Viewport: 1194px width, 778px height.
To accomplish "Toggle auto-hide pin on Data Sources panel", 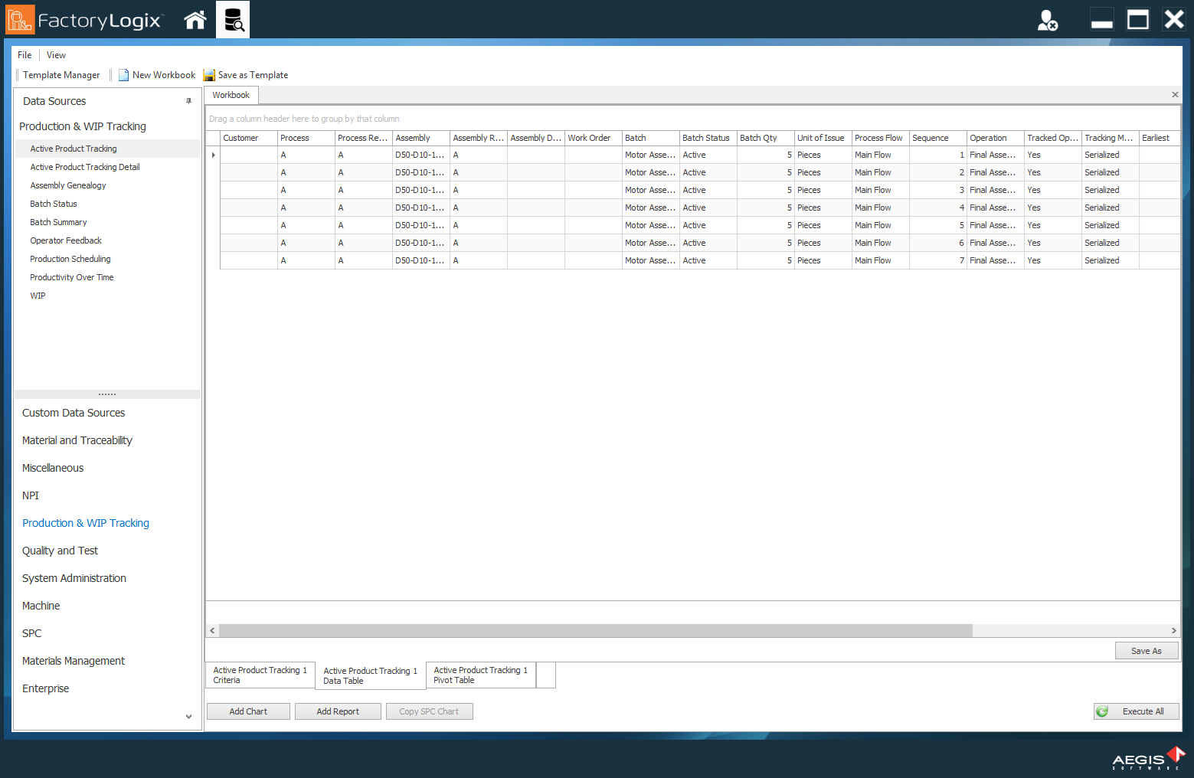I will [189, 100].
